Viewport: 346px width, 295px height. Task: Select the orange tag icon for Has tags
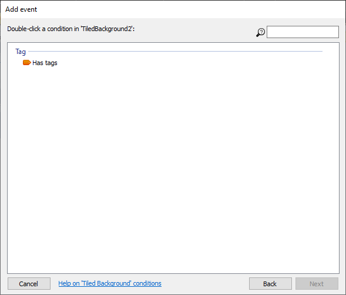[x=26, y=63]
